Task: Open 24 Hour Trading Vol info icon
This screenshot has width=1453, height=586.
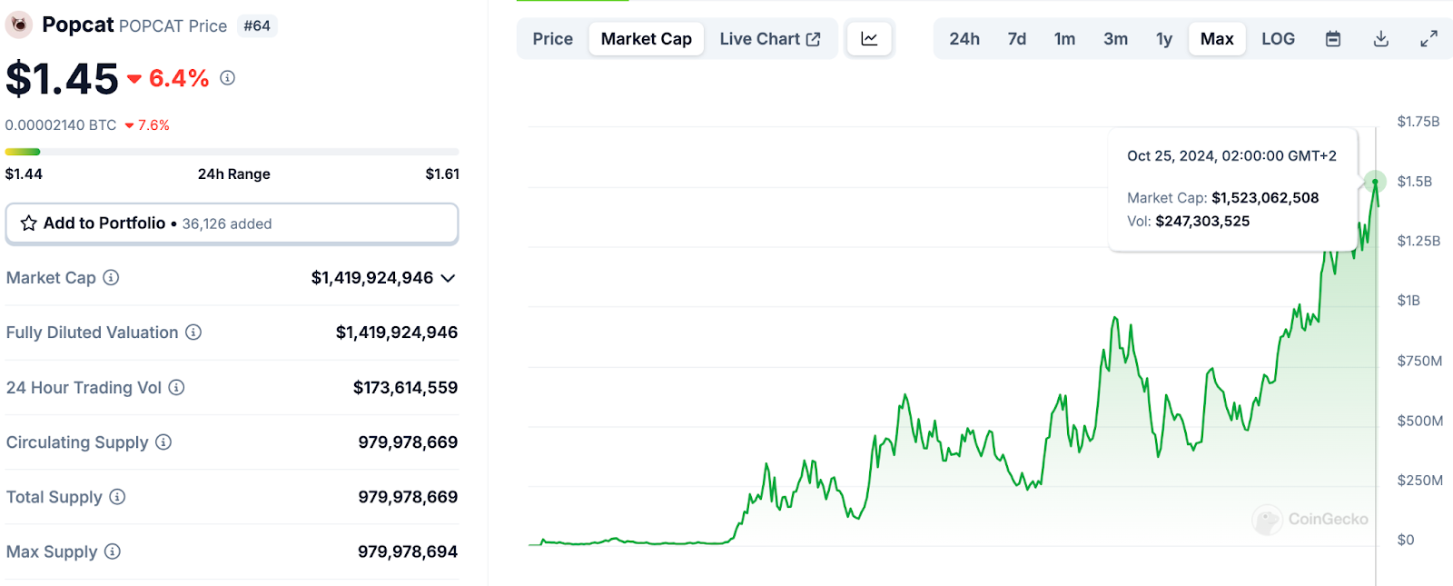Action: [x=176, y=387]
